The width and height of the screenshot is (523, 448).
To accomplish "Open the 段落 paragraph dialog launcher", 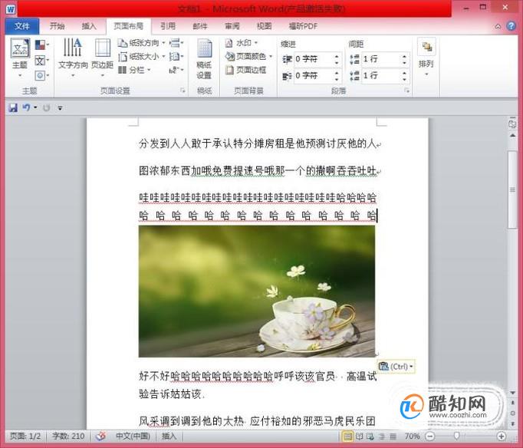I will [406, 91].
